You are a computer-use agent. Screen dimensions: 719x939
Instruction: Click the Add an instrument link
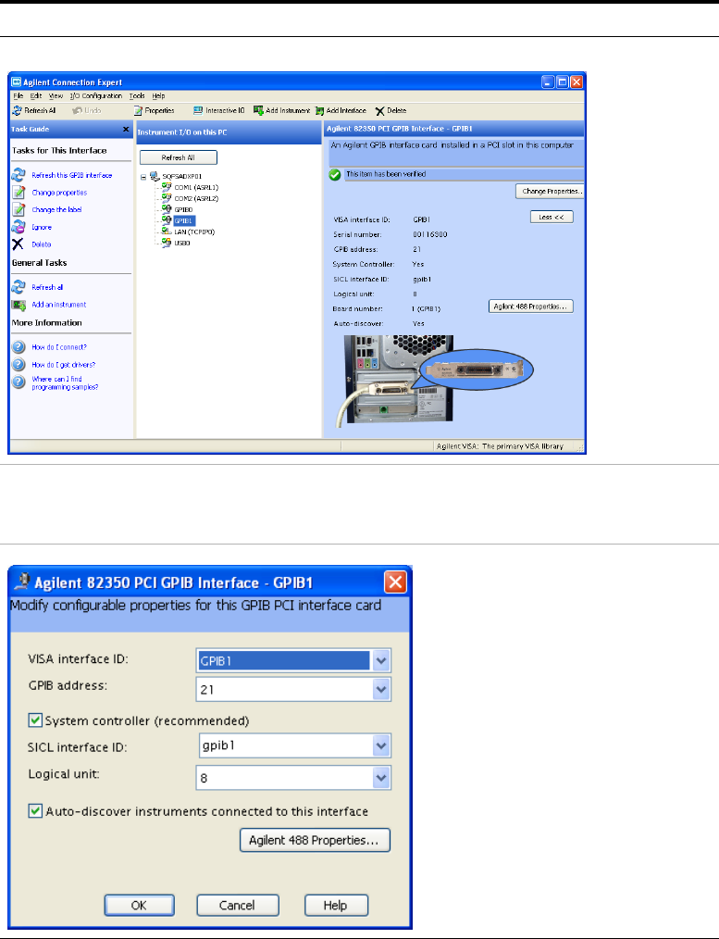(58, 305)
